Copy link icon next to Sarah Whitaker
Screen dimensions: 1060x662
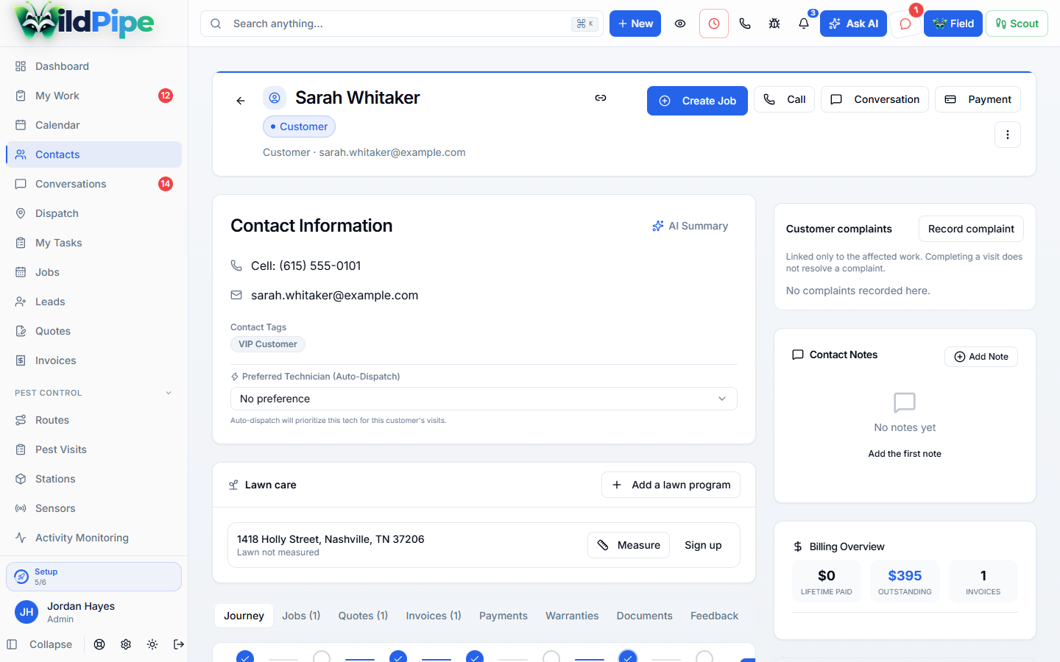click(x=601, y=98)
